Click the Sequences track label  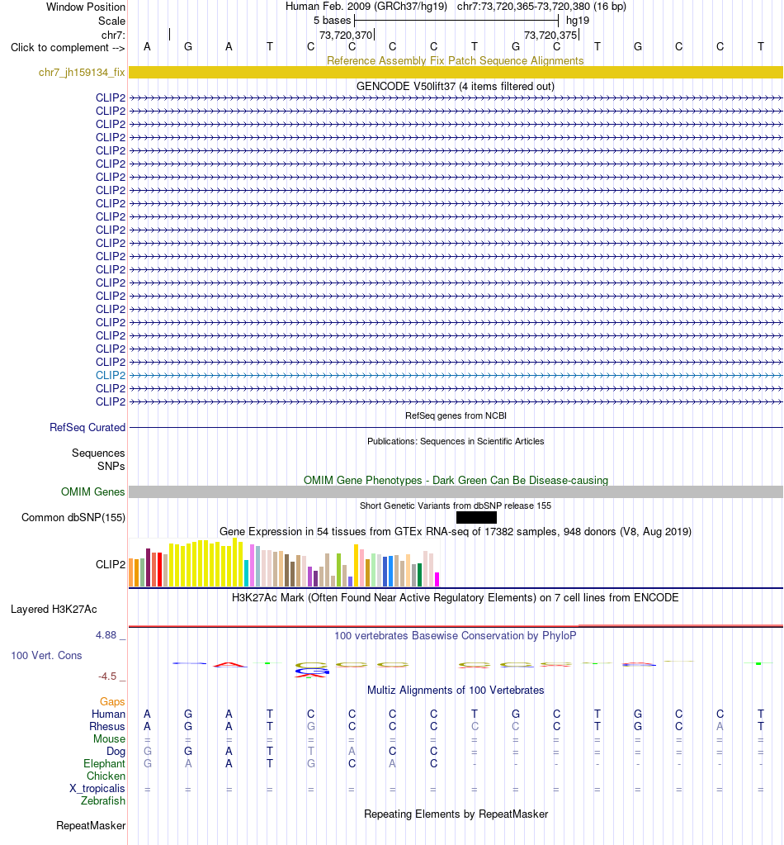(x=98, y=453)
